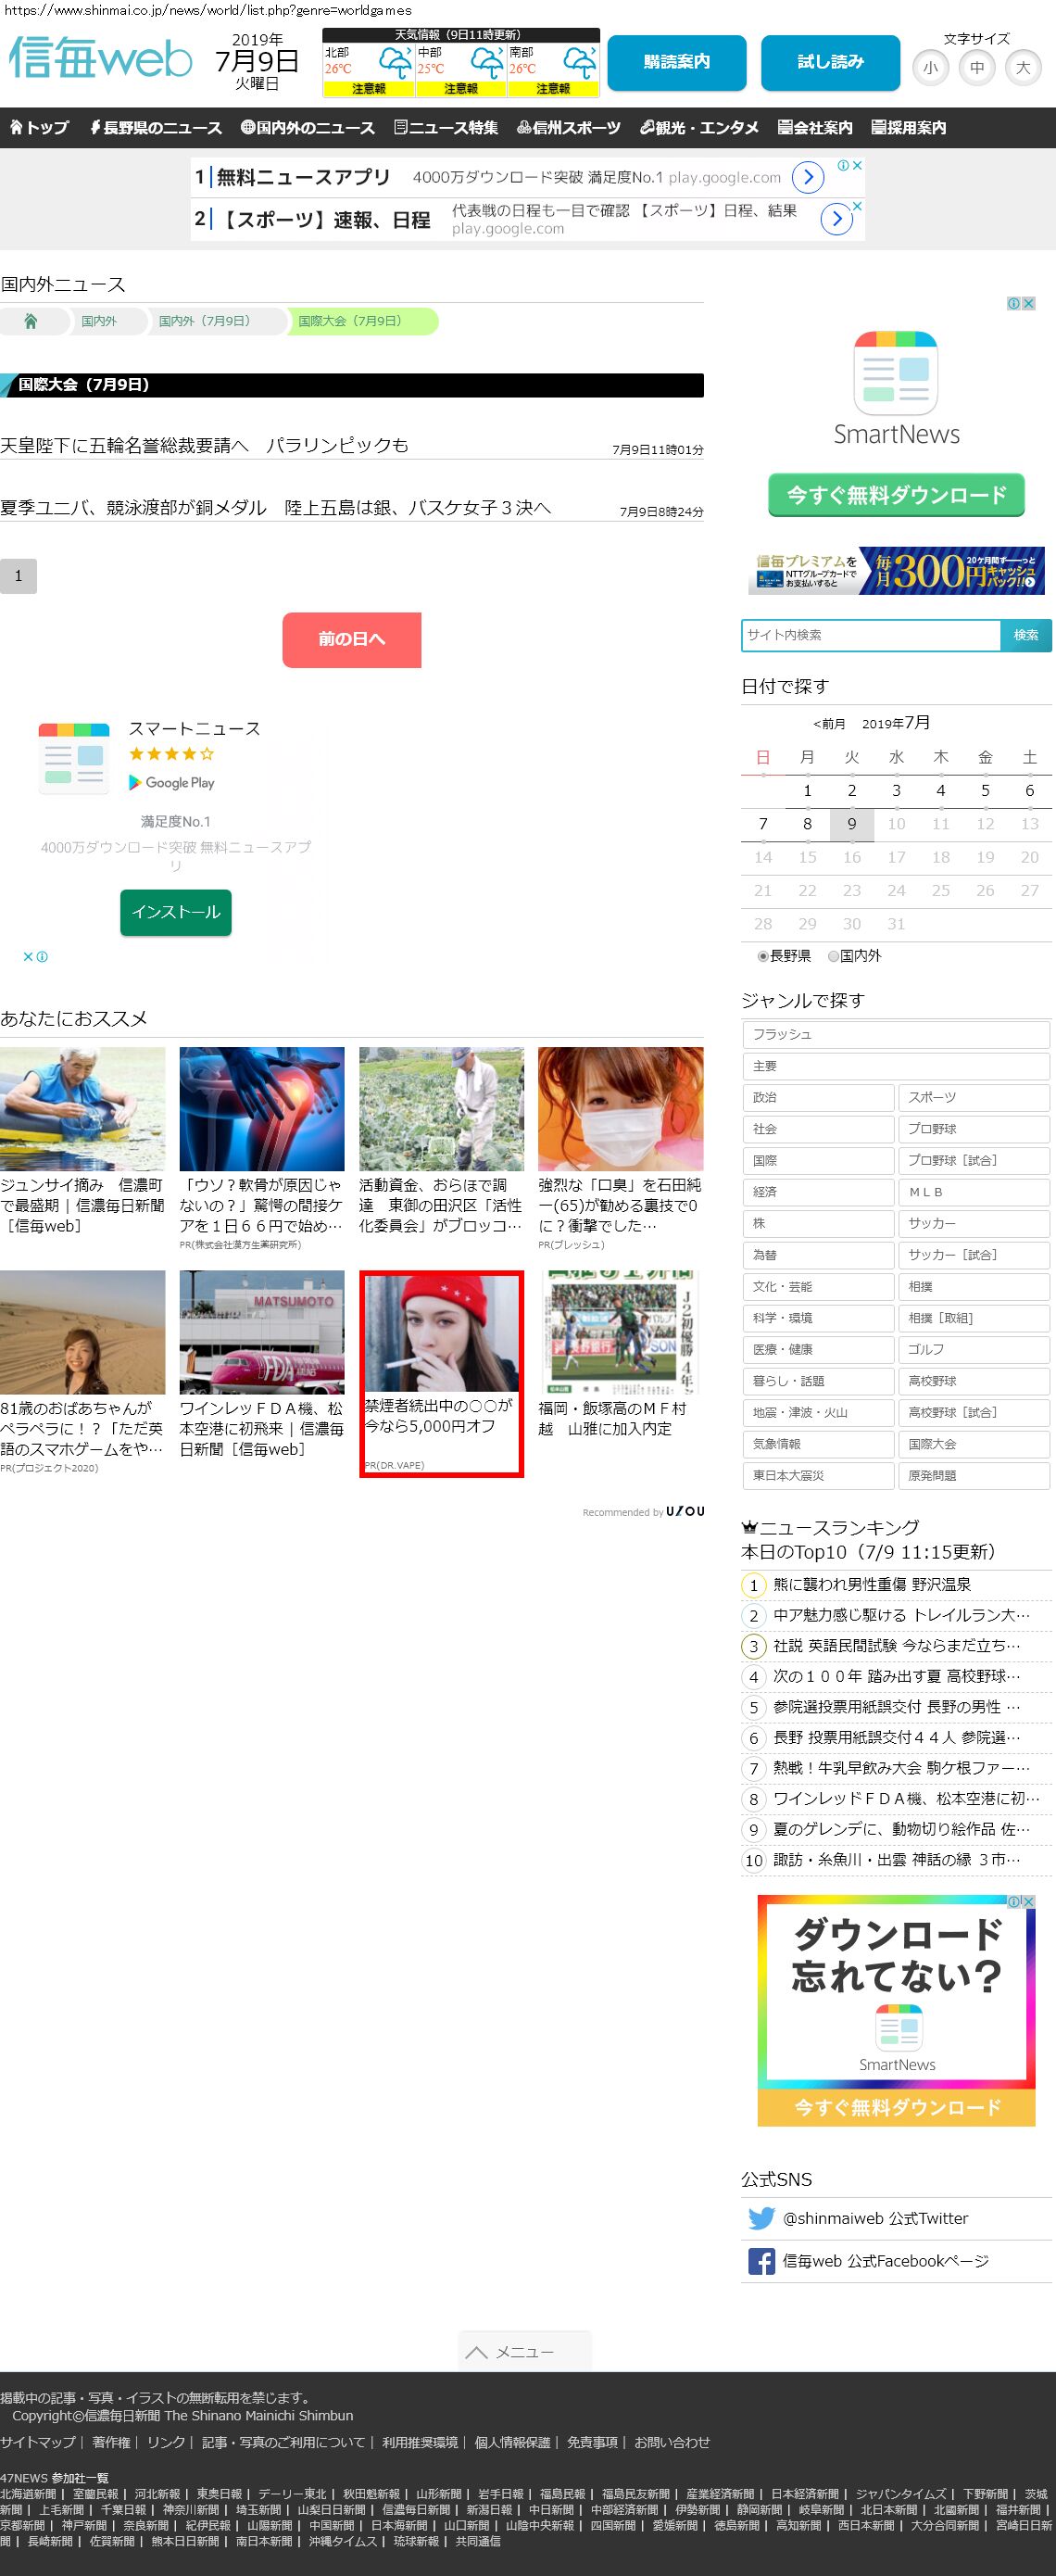
Task: Open お問い合わせ footer link
Action: [672, 2442]
